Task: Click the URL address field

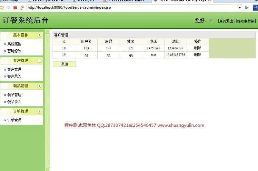Action: 132,7
